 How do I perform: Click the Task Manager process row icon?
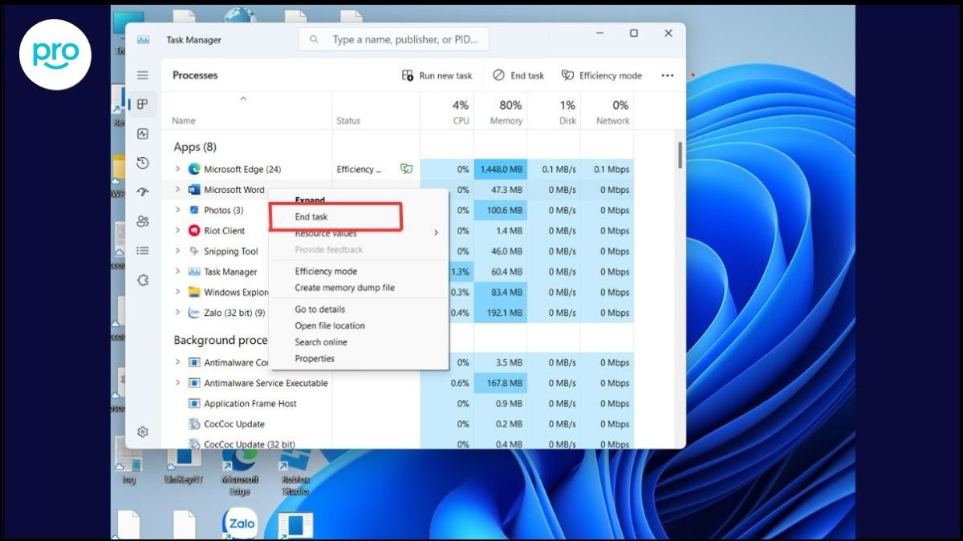point(193,272)
